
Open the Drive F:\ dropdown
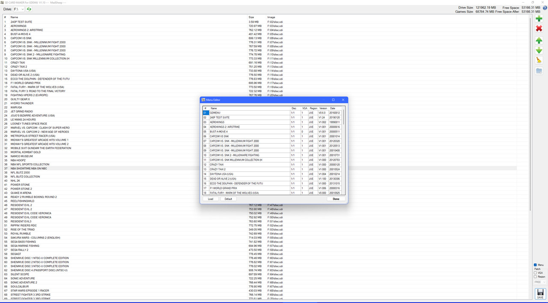click(x=19, y=9)
